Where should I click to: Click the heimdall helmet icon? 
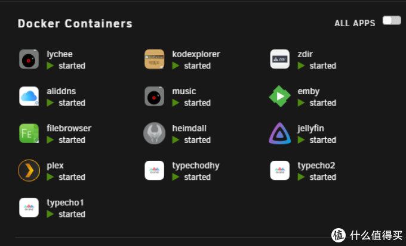[154, 133]
